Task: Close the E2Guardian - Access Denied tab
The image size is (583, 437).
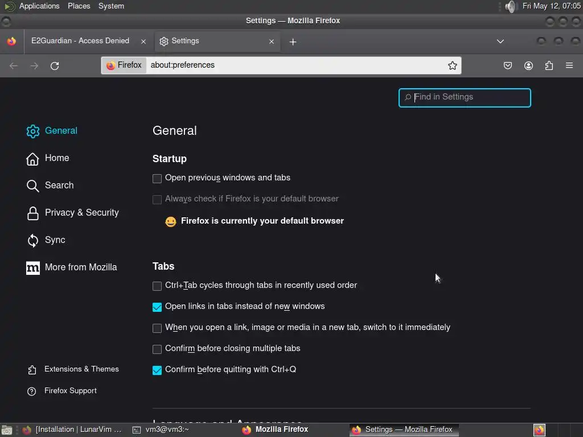Action: (143, 41)
